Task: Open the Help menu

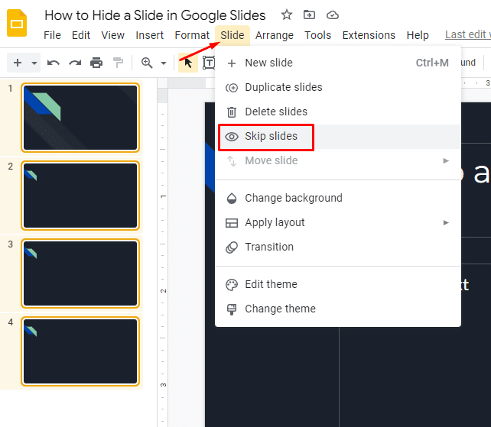Action: [x=418, y=35]
